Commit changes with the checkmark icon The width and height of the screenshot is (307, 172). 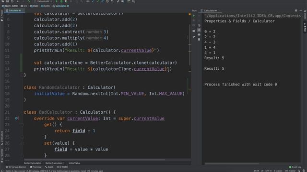[x=98, y=1]
